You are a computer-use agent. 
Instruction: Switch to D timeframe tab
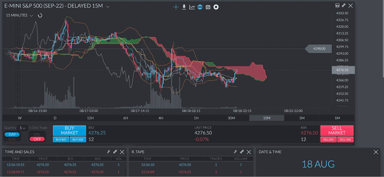[55, 118]
